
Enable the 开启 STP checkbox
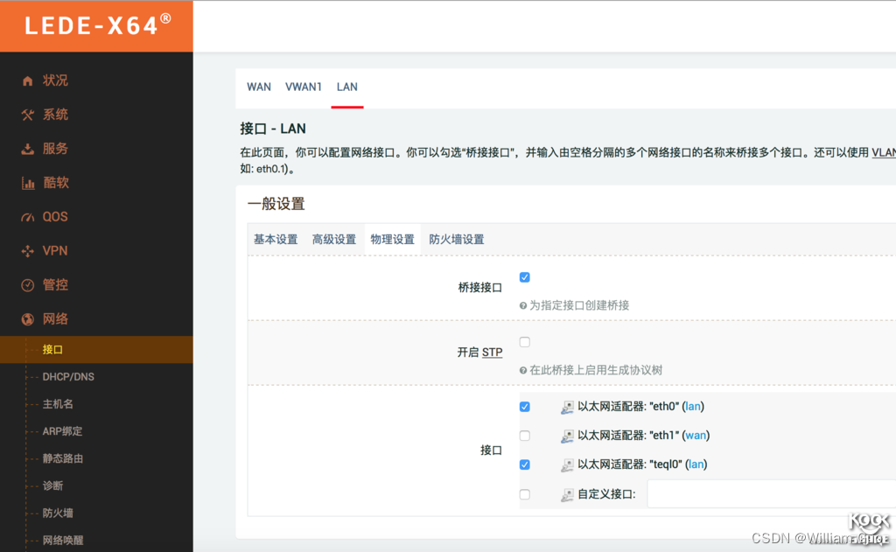tap(525, 342)
